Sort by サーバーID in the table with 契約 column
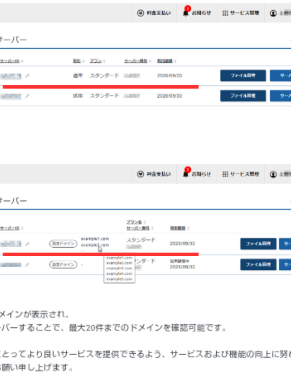This screenshot has width=291, height=392. tap(11, 61)
